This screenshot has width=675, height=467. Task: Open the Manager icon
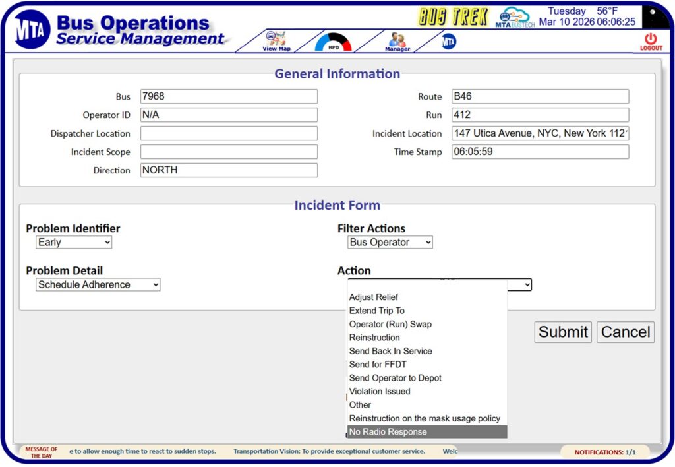[x=397, y=42]
